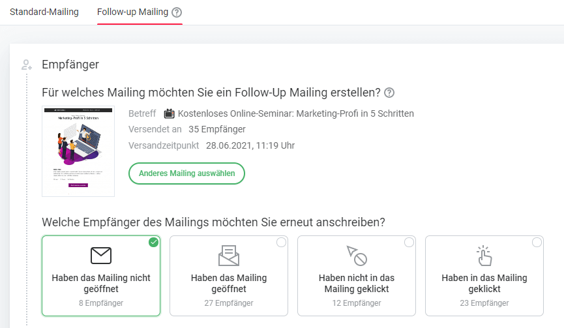This screenshot has width=564, height=328.
Task: Click the hand-tap clicked icon
Action: (484, 256)
